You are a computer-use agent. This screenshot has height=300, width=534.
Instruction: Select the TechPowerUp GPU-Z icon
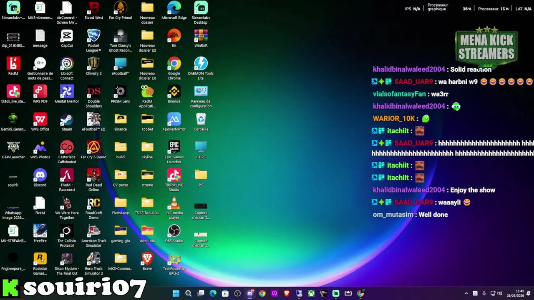click(174, 264)
